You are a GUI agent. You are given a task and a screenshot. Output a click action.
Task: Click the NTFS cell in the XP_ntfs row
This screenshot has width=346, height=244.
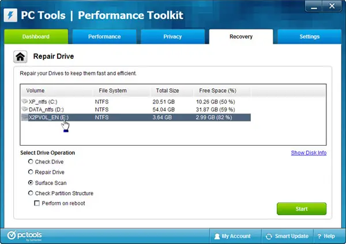(101, 102)
